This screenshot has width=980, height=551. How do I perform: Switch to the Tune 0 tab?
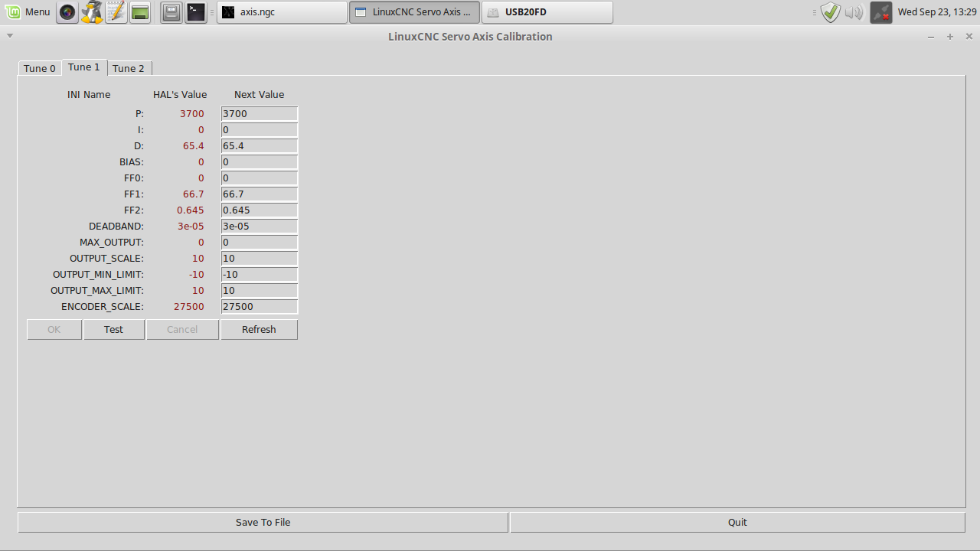click(40, 68)
